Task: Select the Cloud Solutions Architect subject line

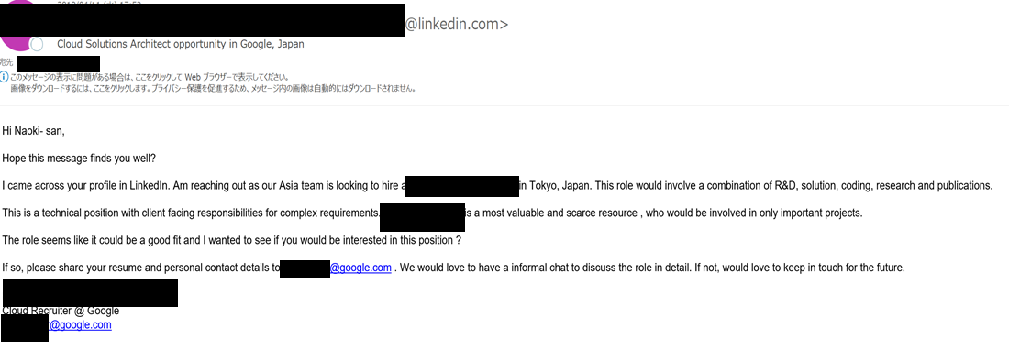Action: coord(181,44)
